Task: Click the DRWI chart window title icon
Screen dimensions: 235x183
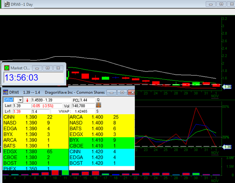Action: [4, 4]
